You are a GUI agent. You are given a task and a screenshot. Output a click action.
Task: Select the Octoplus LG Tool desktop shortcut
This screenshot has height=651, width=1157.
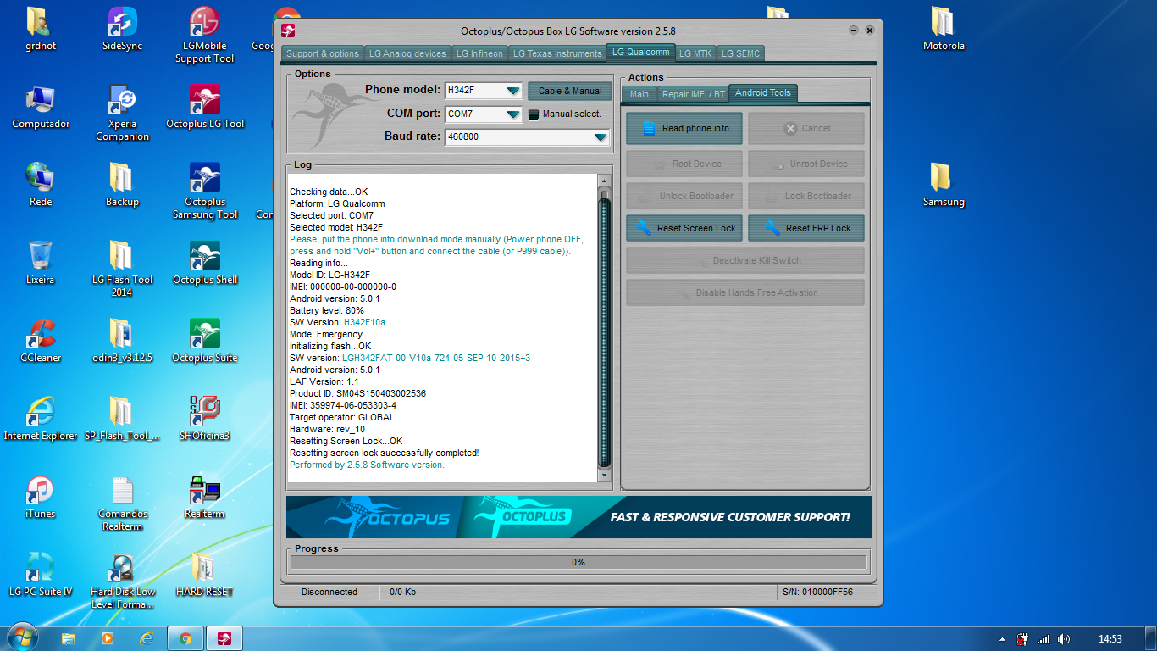205,107
